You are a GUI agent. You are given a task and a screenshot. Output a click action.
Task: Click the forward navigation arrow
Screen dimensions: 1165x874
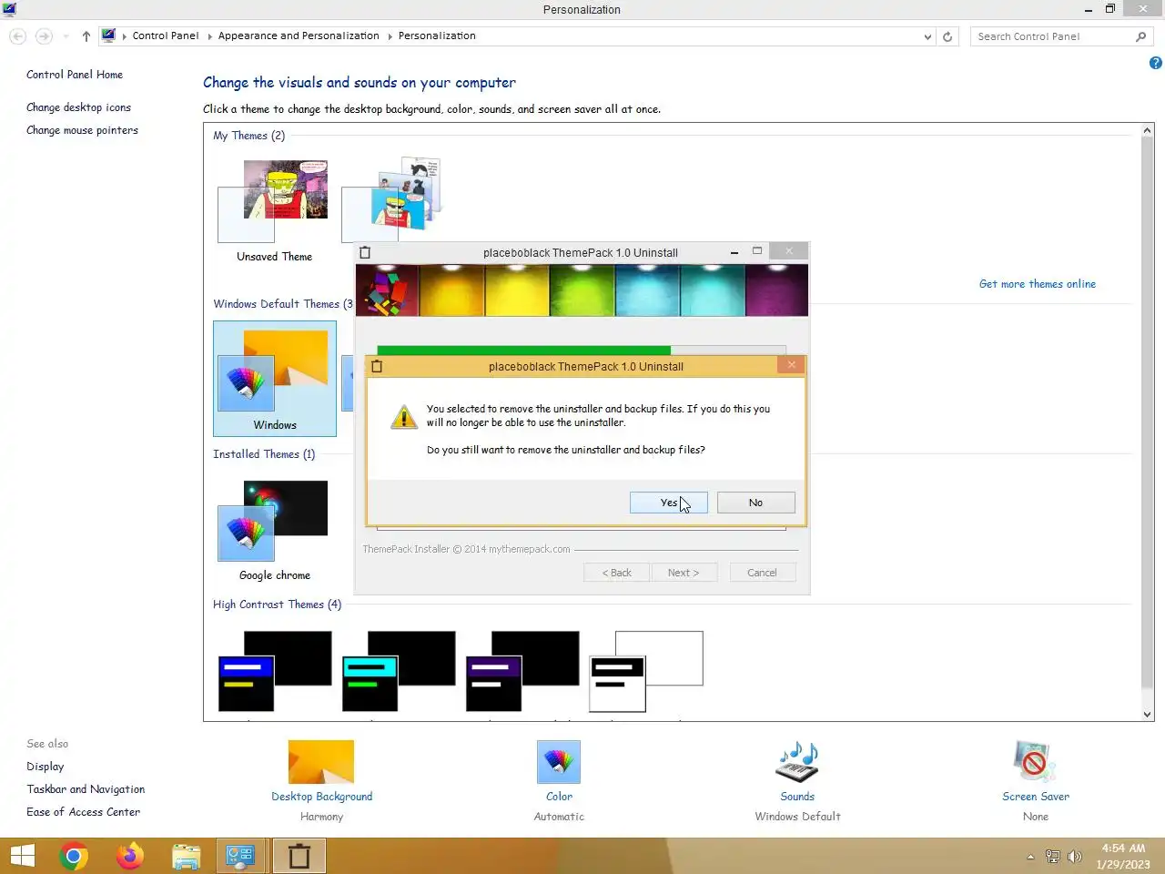(44, 36)
